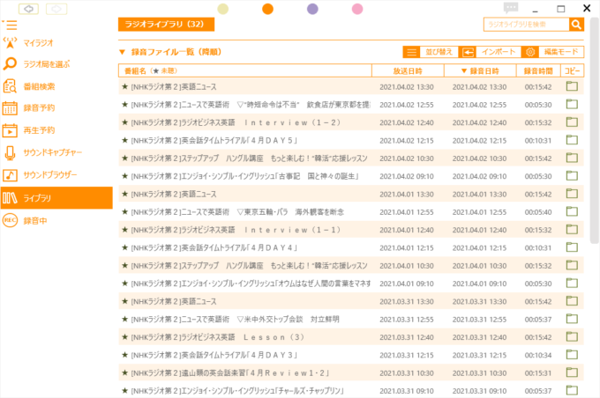Copy 米中外交トップ会談 recording folder icon
The image size is (600, 398).
point(572,319)
